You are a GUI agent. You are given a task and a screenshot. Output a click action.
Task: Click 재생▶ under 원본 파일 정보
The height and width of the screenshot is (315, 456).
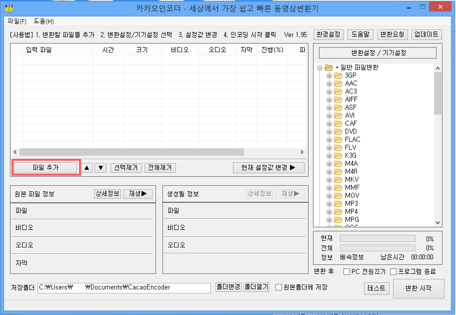click(x=138, y=194)
